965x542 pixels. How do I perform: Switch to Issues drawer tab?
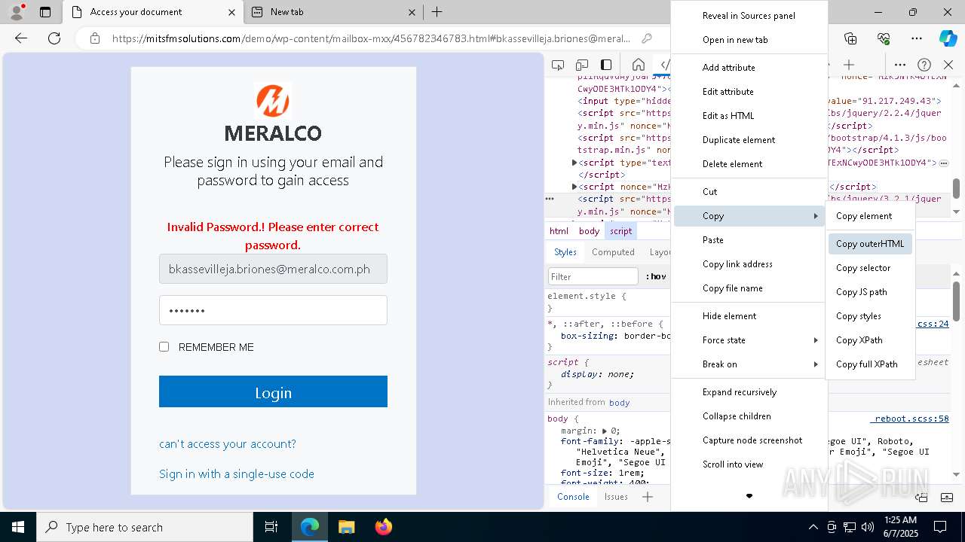click(x=616, y=497)
